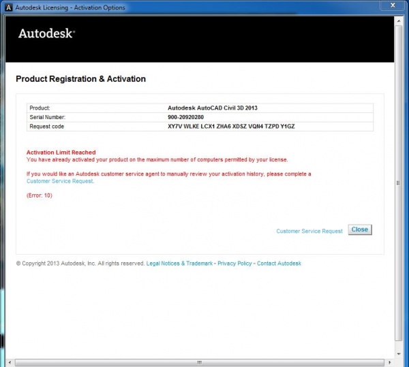The image size is (409, 367).
Task: Open the Contact Autodesk link
Action: tap(279, 264)
